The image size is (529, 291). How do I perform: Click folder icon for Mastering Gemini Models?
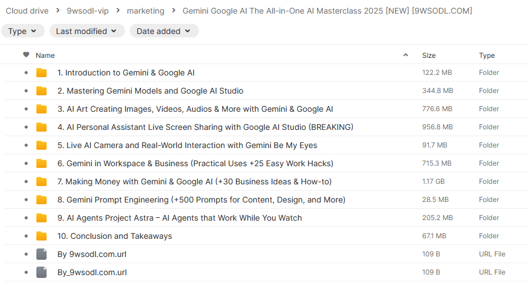(x=41, y=91)
